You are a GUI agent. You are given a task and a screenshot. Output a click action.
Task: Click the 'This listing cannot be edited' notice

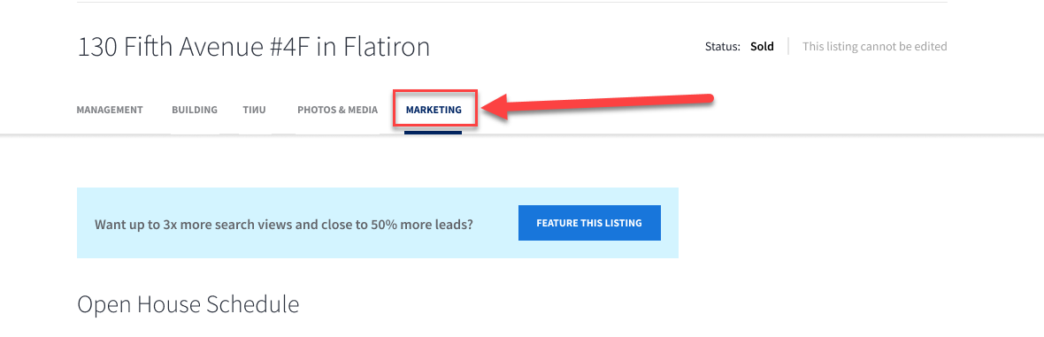[x=874, y=47]
